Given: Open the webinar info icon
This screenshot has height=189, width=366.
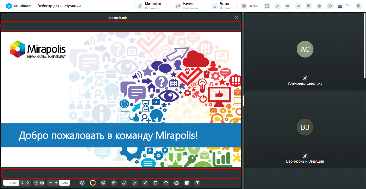Looking at the screenshot, I should pyautogui.click(x=319, y=6).
